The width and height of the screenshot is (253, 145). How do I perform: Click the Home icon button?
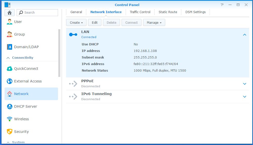point(10,13)
